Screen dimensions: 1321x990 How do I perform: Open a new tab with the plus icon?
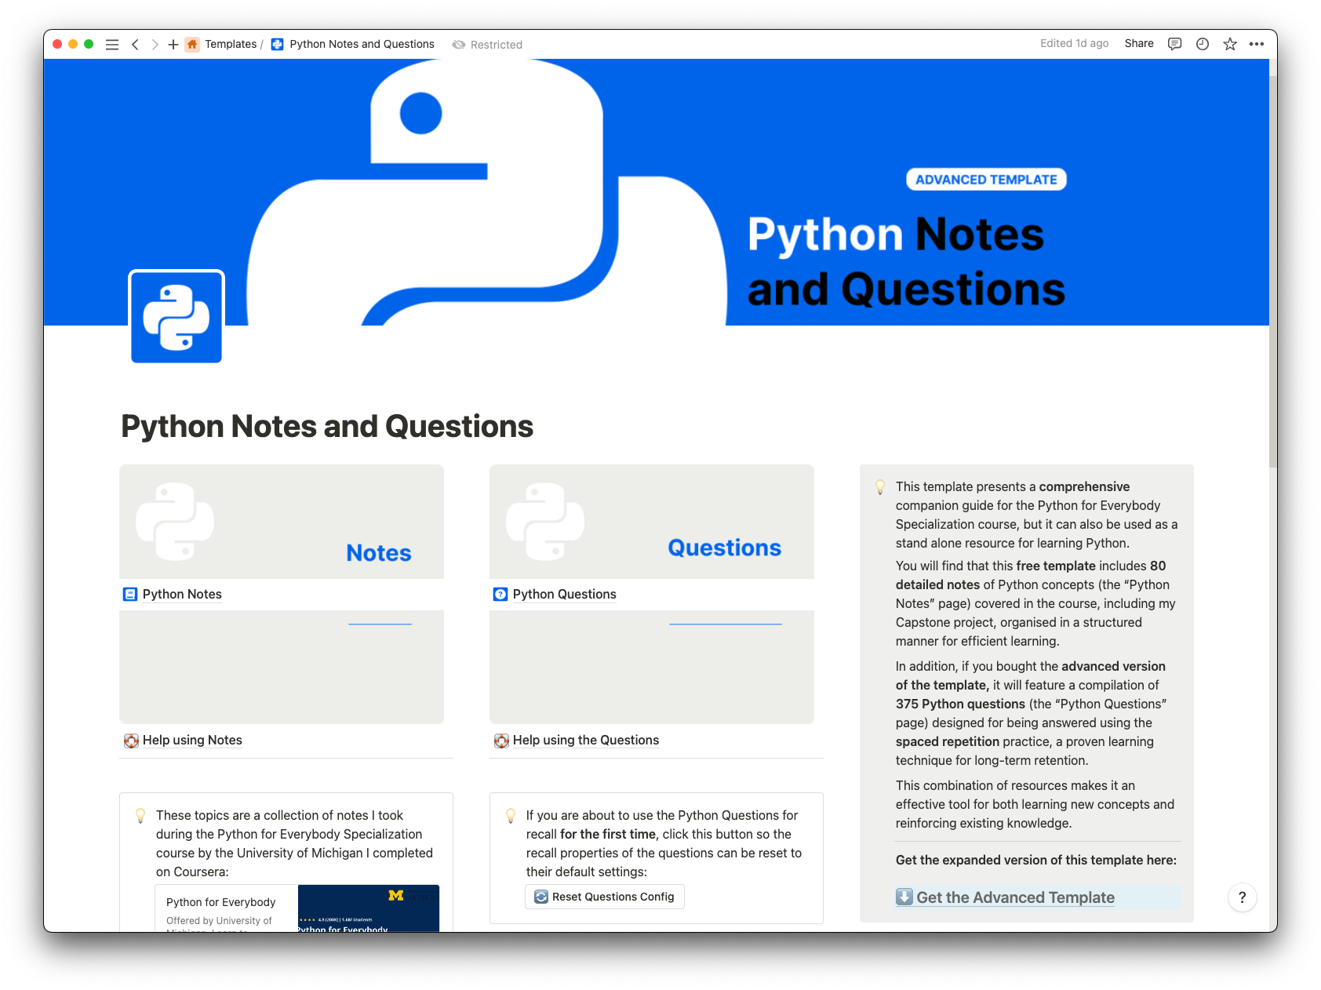[173, 44]
